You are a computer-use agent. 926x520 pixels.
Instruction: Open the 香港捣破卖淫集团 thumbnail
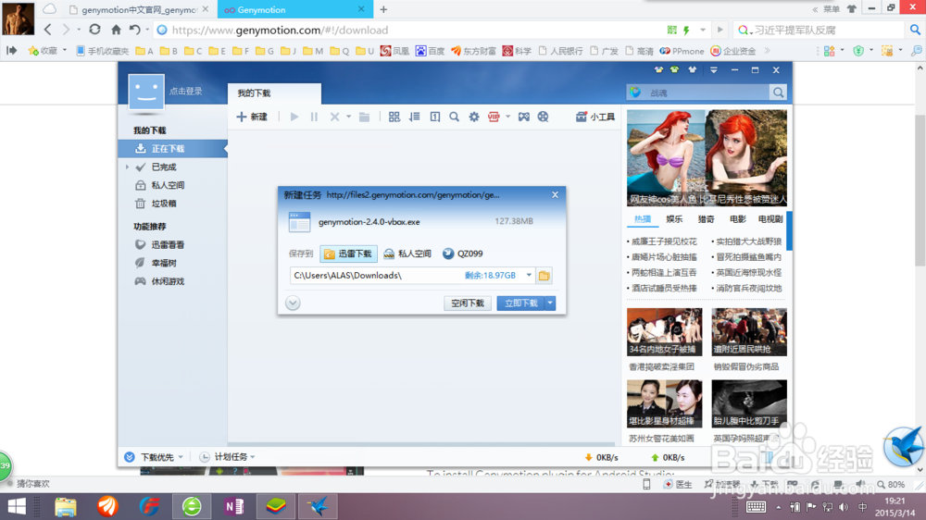point(664,332)
